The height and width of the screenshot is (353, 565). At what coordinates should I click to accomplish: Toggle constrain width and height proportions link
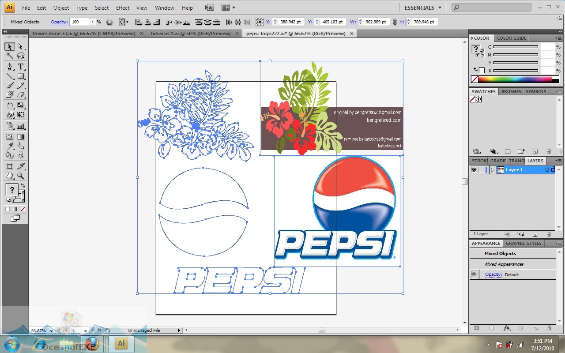395,22
